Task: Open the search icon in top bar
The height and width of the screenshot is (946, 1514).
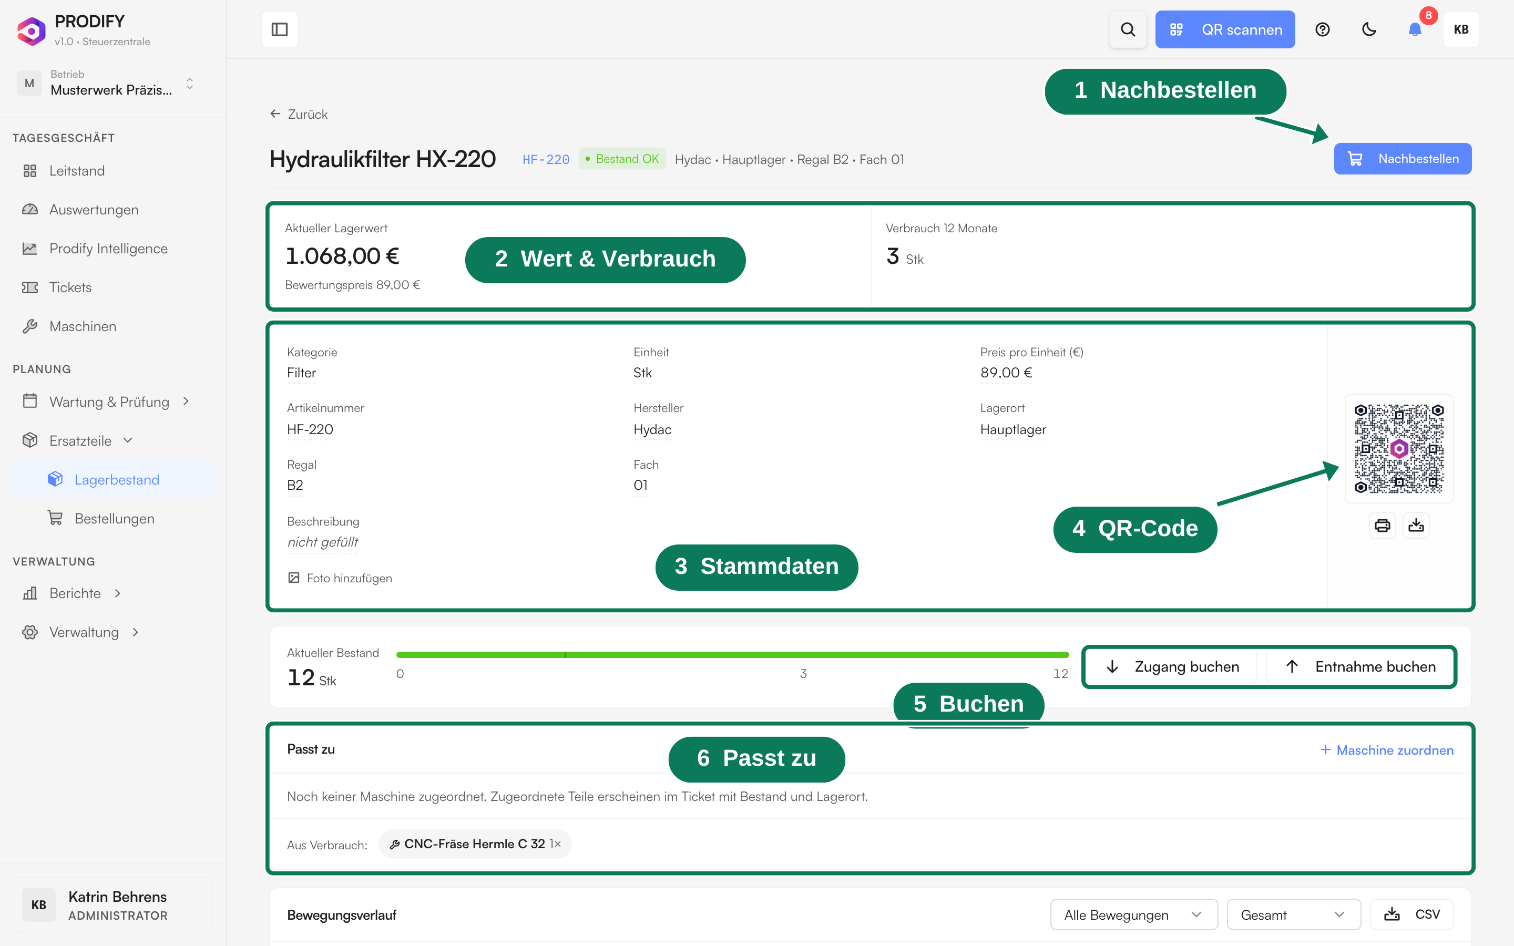Action: pos(1128,29)
